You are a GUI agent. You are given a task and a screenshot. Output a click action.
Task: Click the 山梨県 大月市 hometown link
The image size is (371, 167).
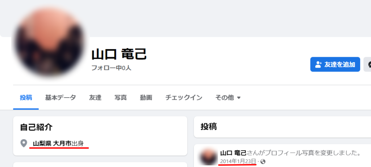(52, 144)
